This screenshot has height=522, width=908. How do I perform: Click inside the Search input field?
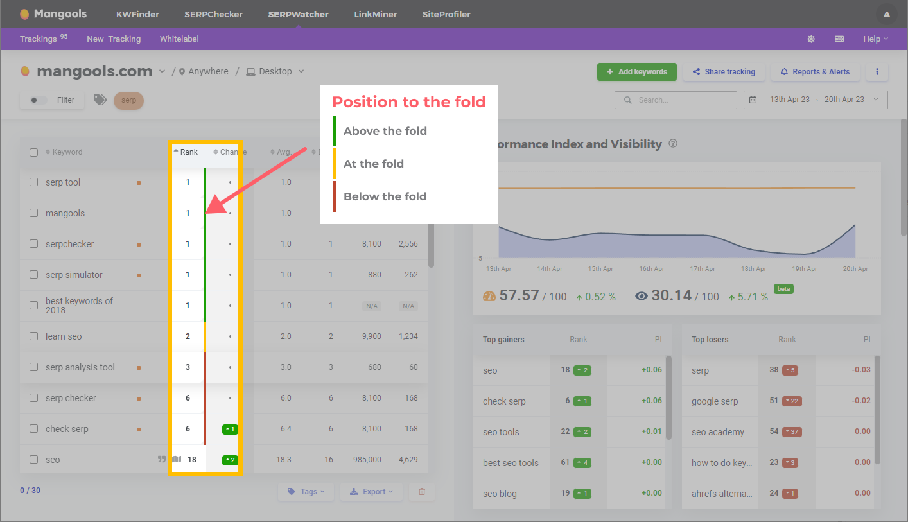tap(676, 100)
